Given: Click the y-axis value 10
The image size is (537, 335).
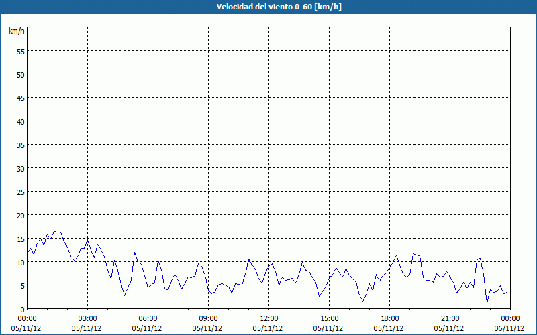Looking at the screenshot, I should pyautogui.click(x=21, y=263).
